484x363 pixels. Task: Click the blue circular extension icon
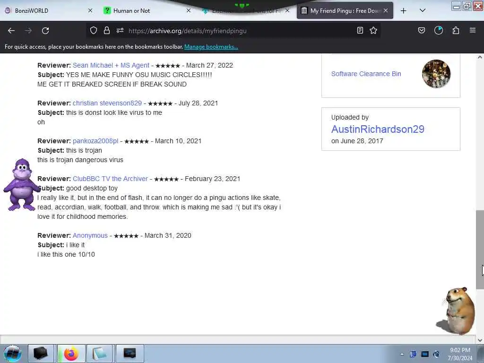pos(439,30)
